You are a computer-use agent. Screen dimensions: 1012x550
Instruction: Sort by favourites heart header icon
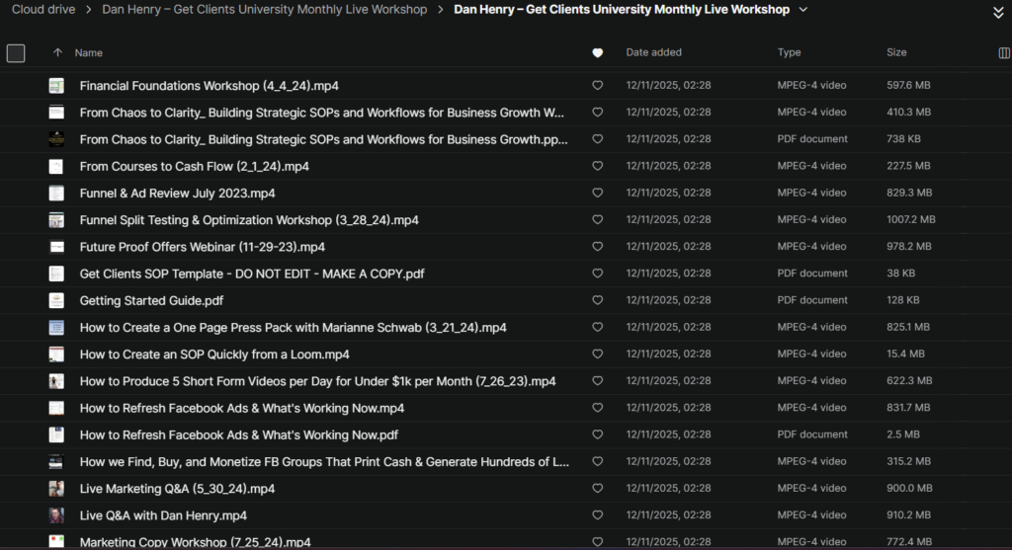coord(598,53)
